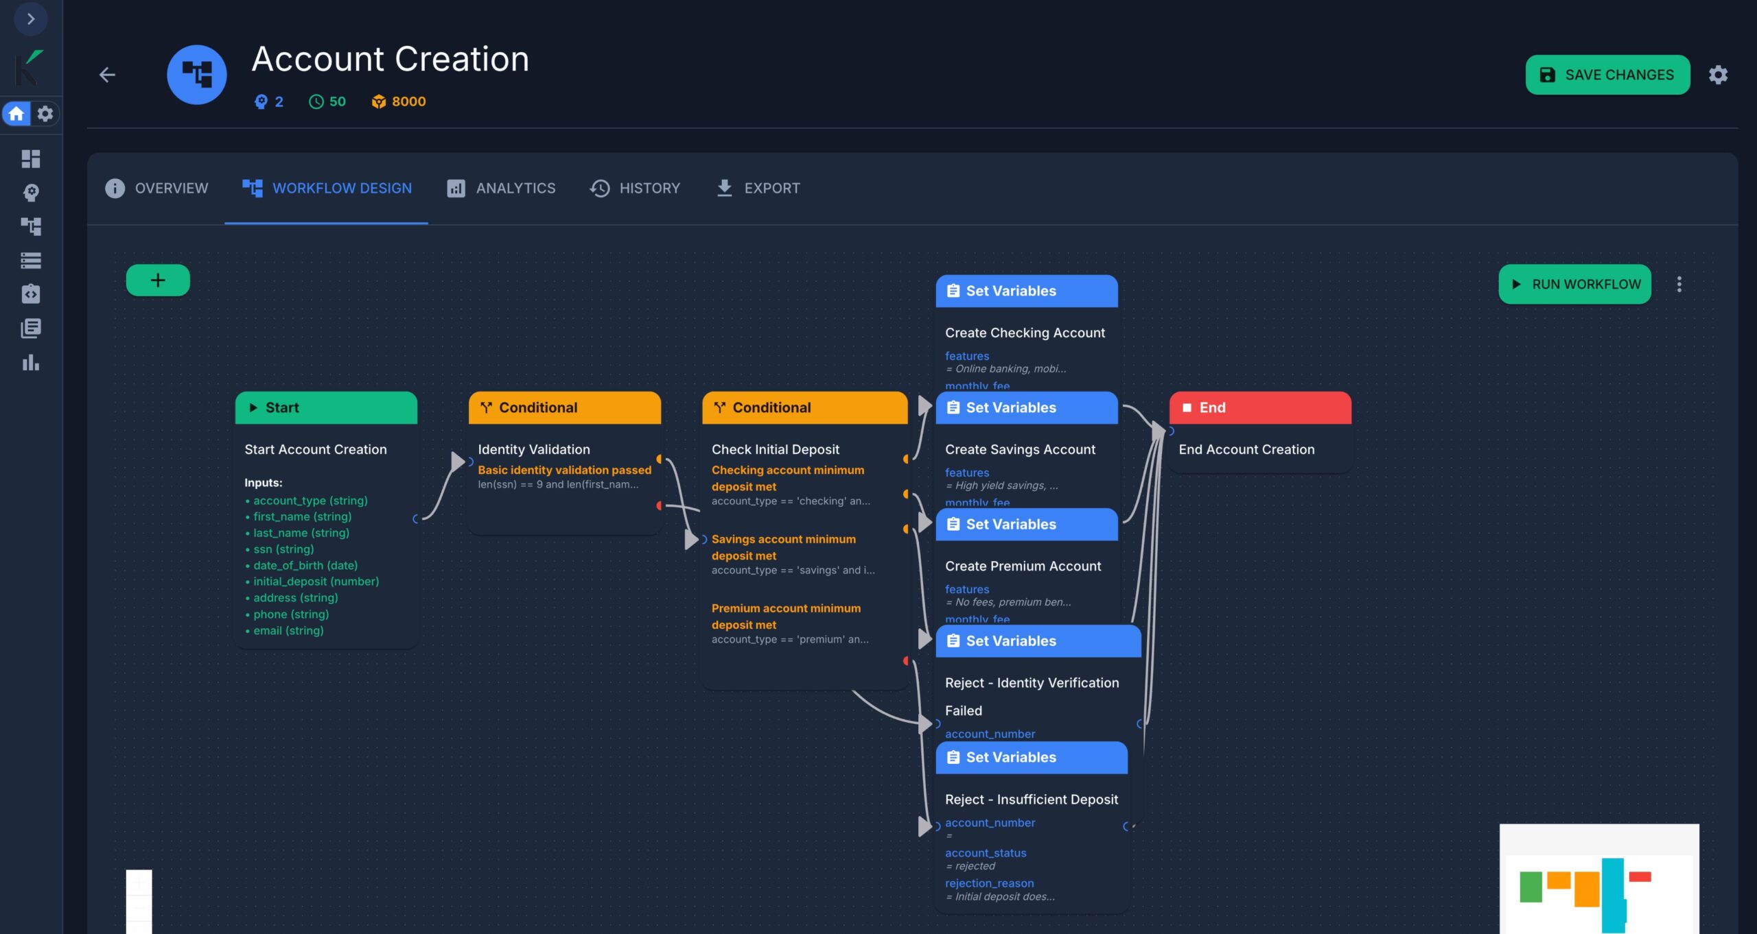Click the rejection_reason variable label
The width and height of the screenshot is (1757, 934).
pos(989,883)
